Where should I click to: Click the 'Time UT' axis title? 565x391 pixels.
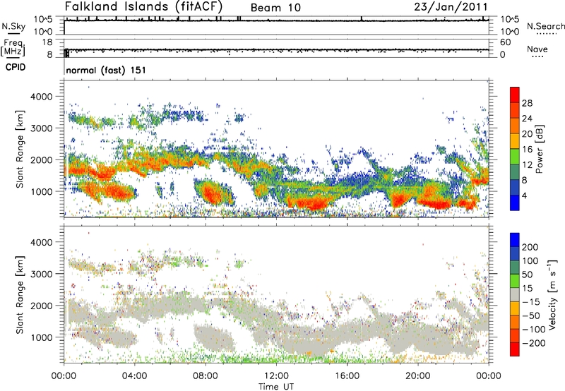coord(276,385)
